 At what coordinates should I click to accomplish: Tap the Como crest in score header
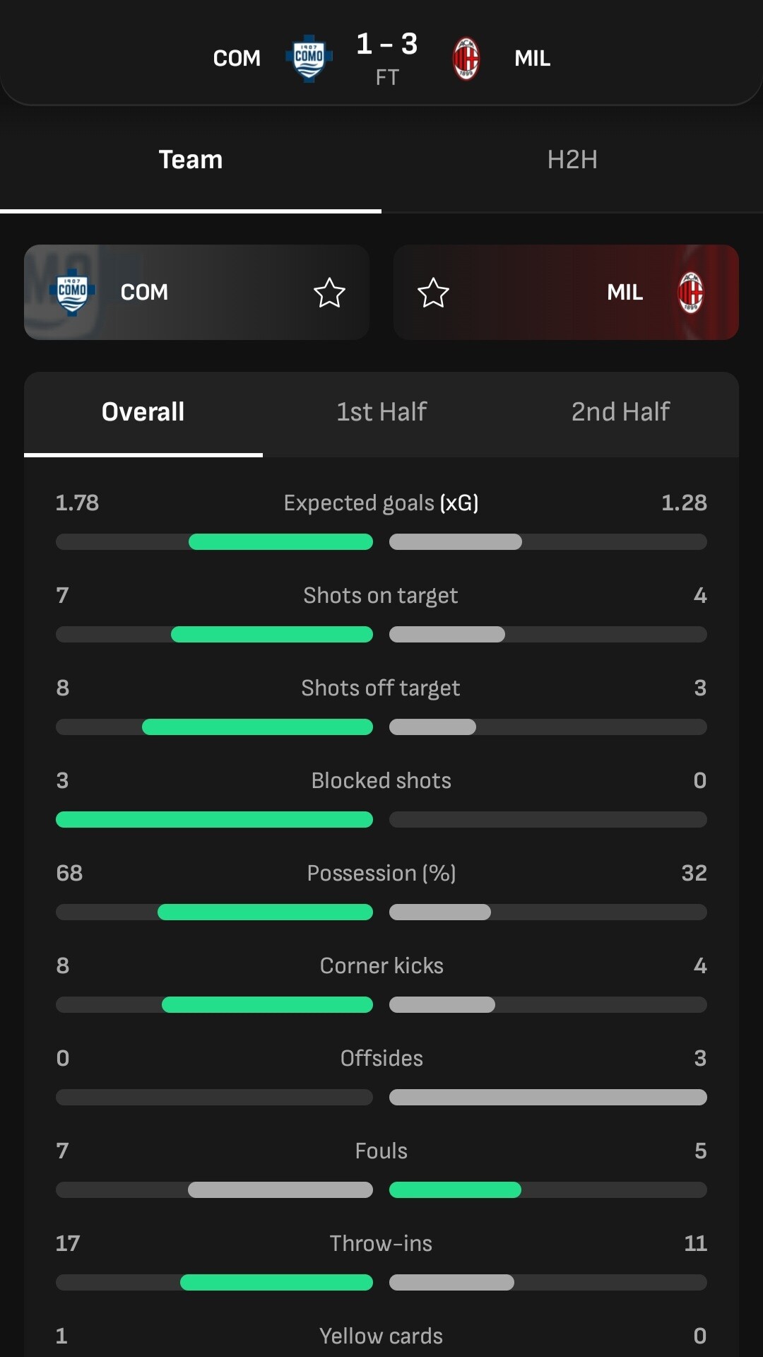tap(309, 58)
